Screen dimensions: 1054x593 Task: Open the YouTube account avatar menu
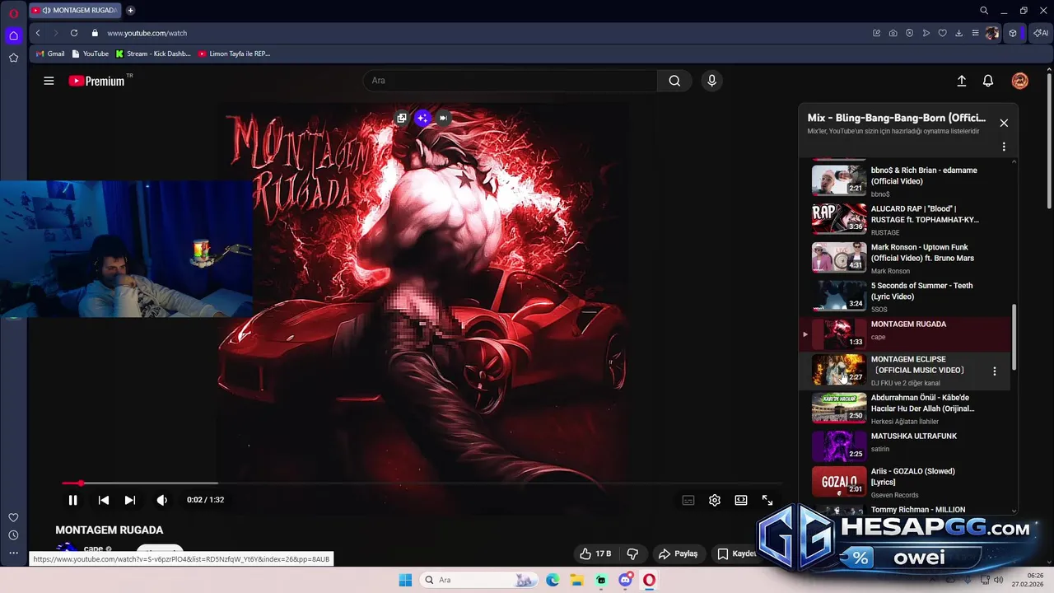click(x=1019, y=81)
